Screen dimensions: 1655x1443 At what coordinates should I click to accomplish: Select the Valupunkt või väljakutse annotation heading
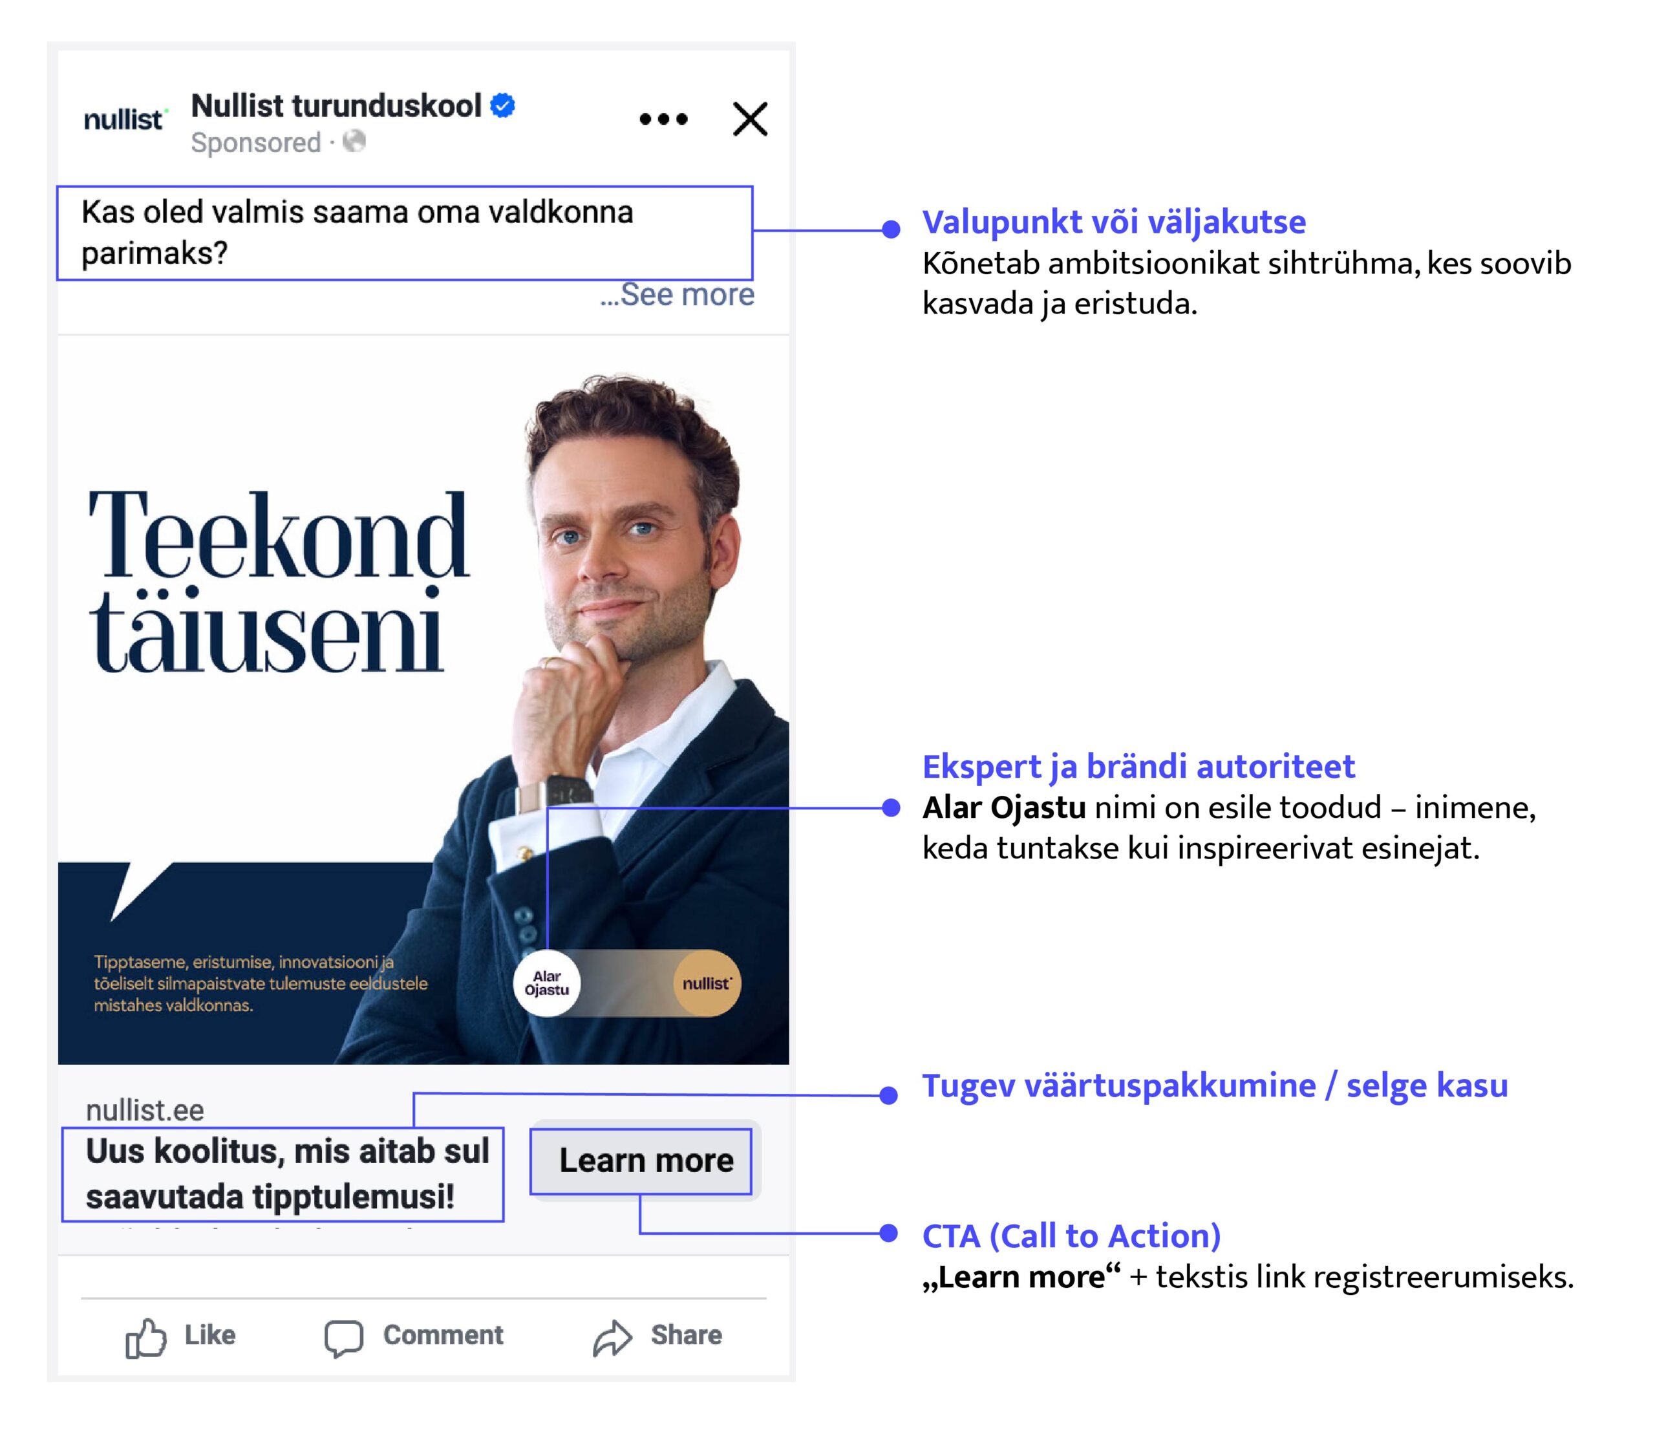(x=1114, y=222)
